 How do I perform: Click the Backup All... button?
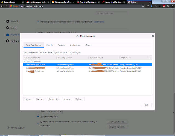[54, 99]
